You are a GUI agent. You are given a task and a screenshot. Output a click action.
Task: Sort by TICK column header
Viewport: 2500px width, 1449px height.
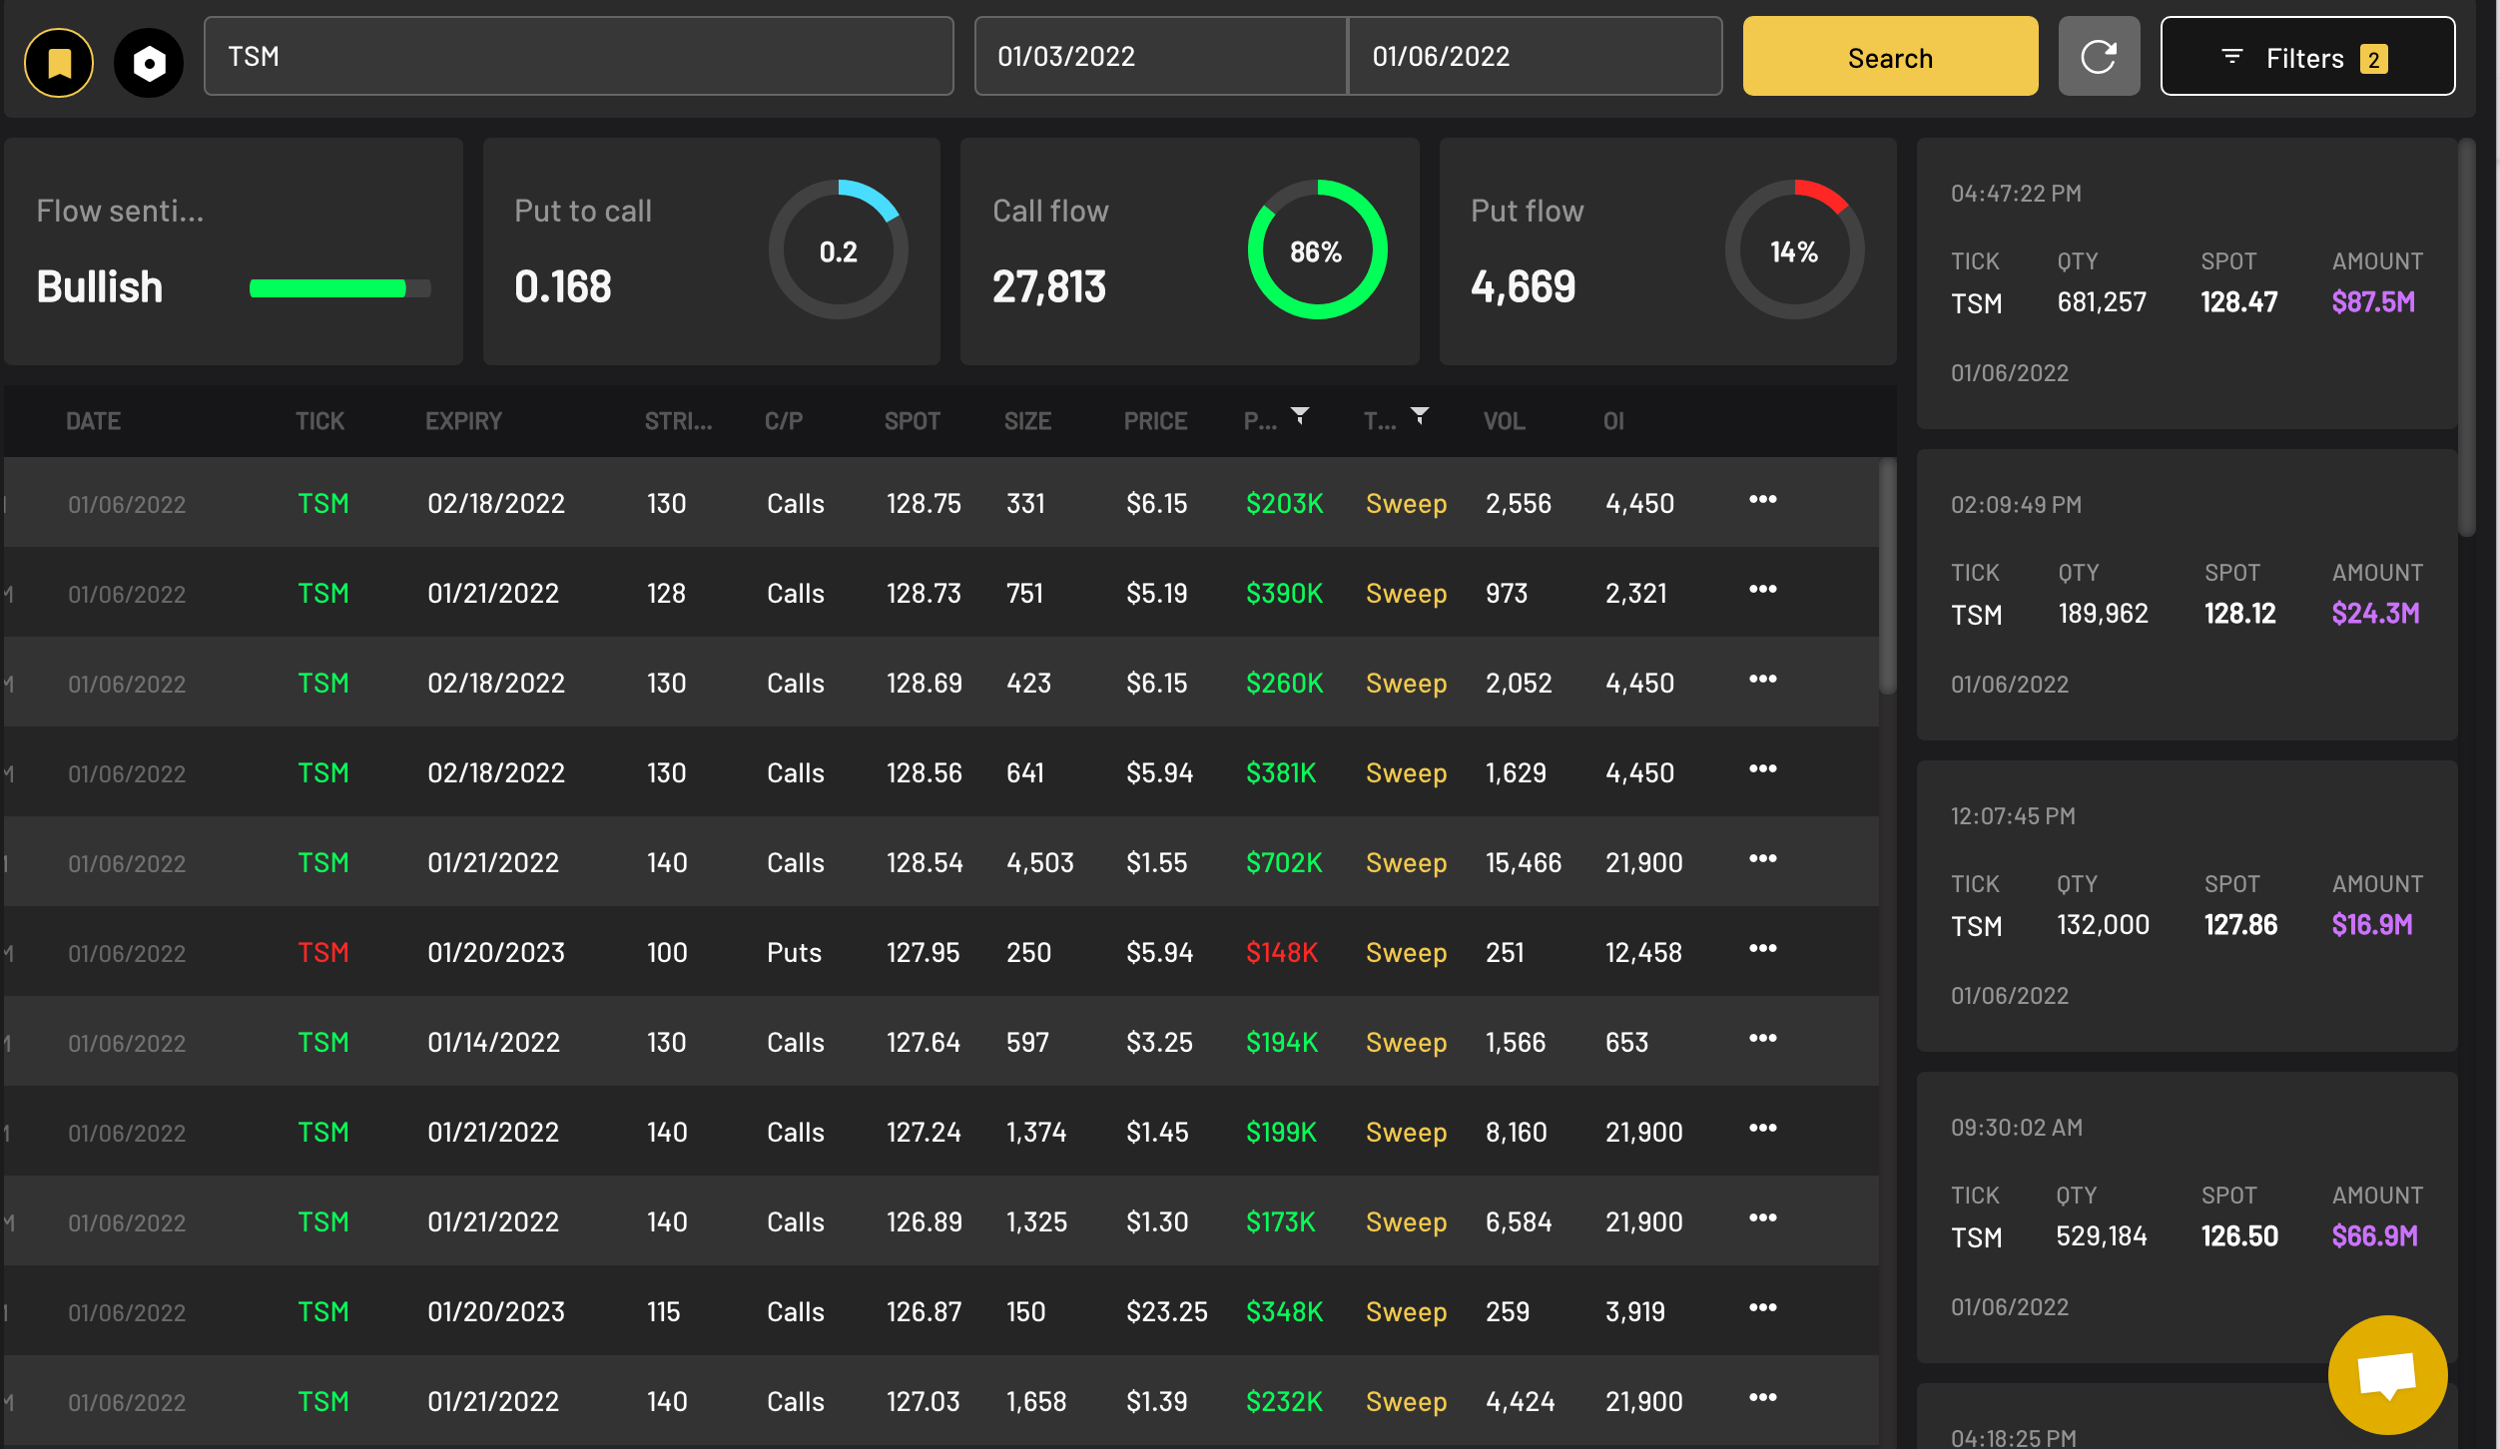[319, 421]
